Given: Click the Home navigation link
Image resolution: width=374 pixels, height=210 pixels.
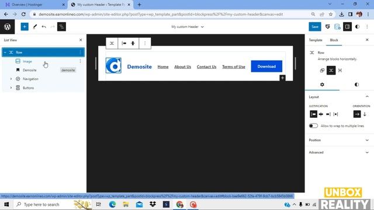Looking at the screenshot, I should (163, 66).
